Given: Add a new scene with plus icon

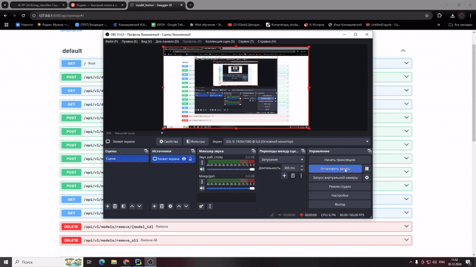Looking at the screenshot, I should click(x=108, y=206).
